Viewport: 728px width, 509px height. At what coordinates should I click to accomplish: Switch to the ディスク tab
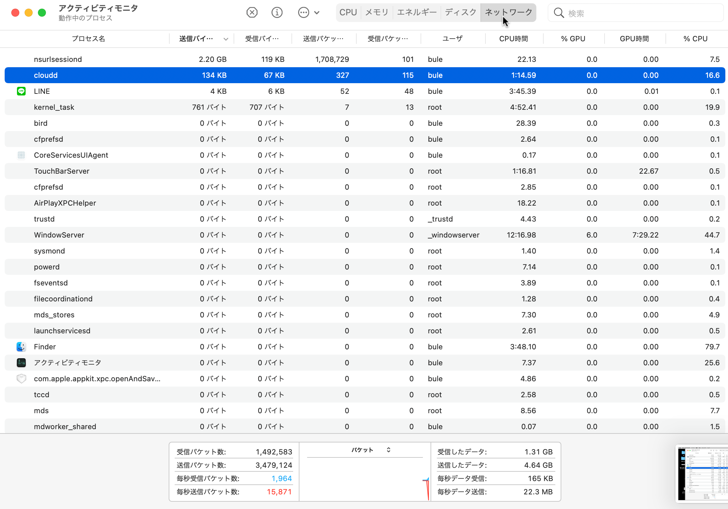[x=460, y=12]
